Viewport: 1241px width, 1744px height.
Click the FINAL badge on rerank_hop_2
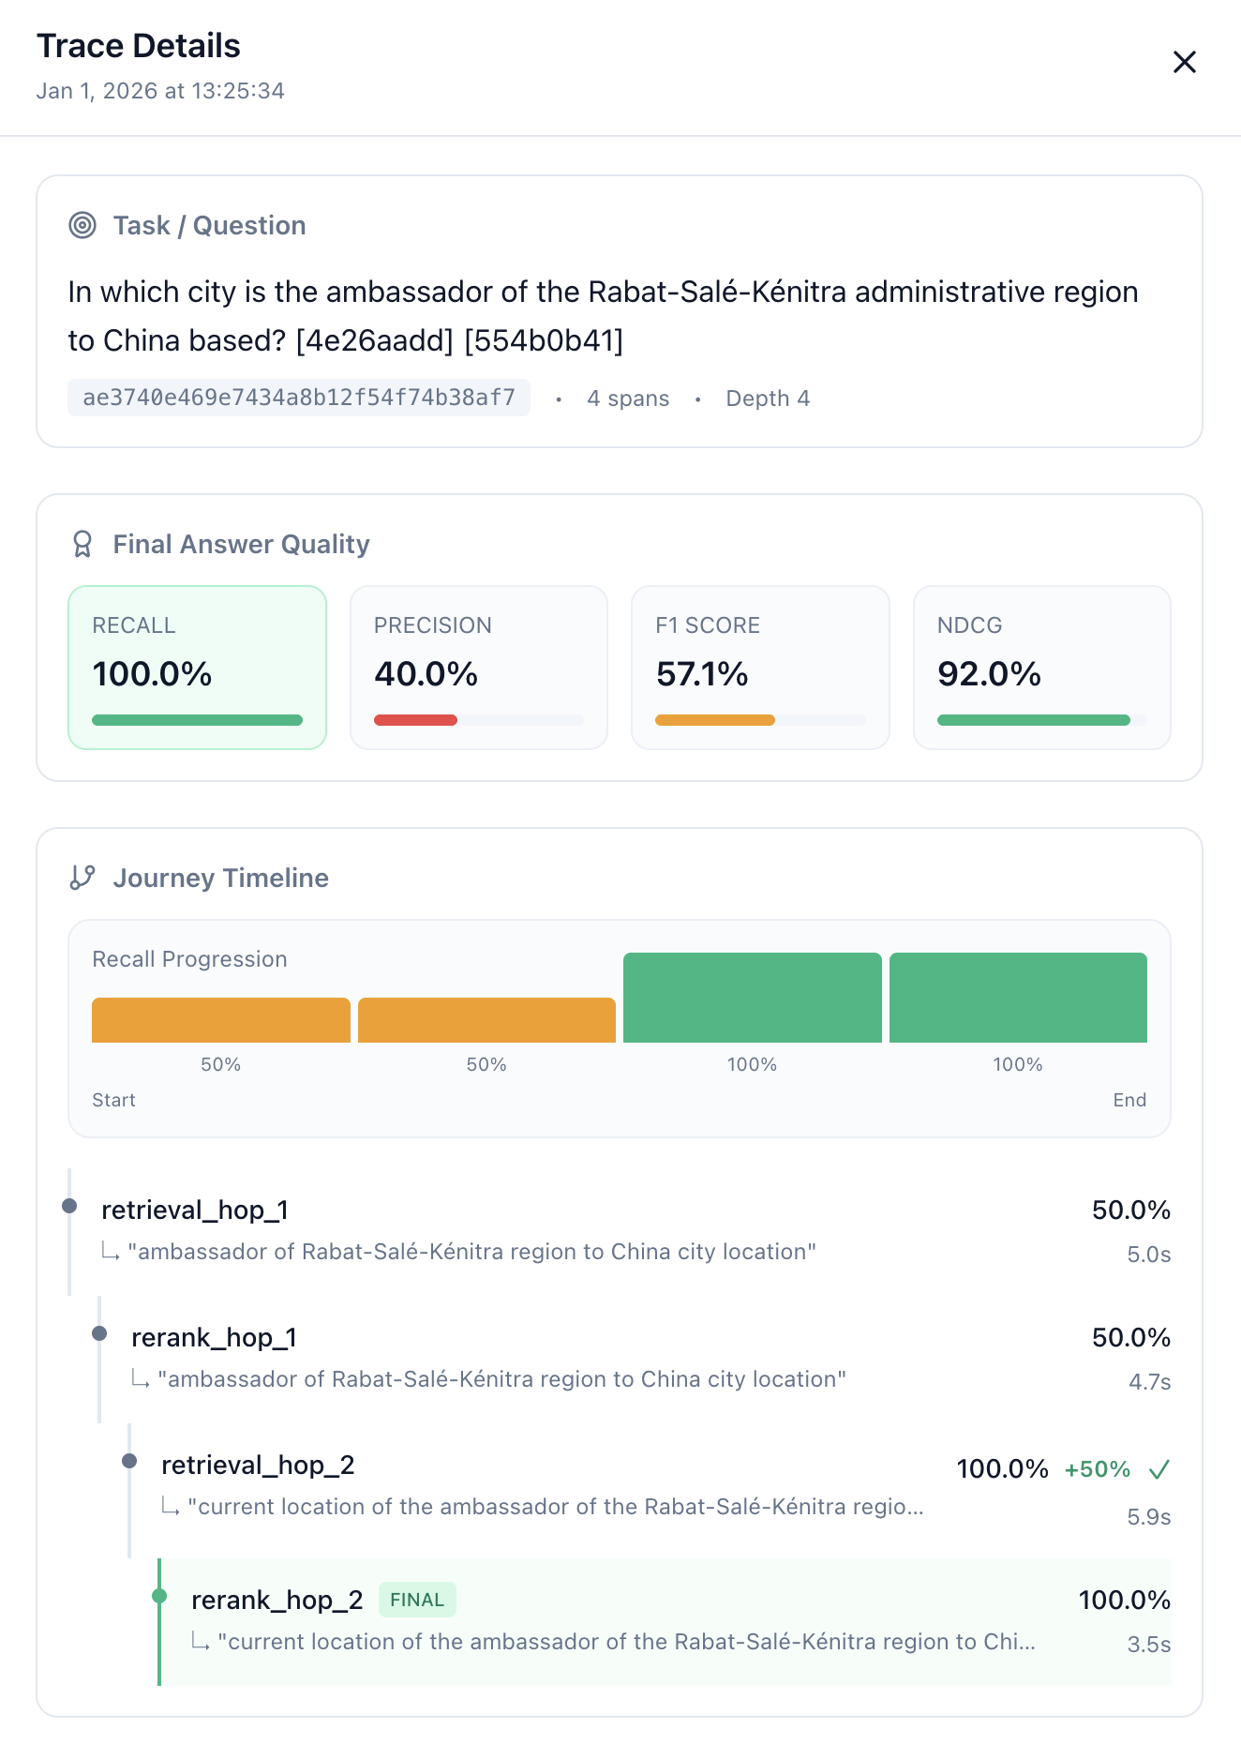coord(417,1600)
